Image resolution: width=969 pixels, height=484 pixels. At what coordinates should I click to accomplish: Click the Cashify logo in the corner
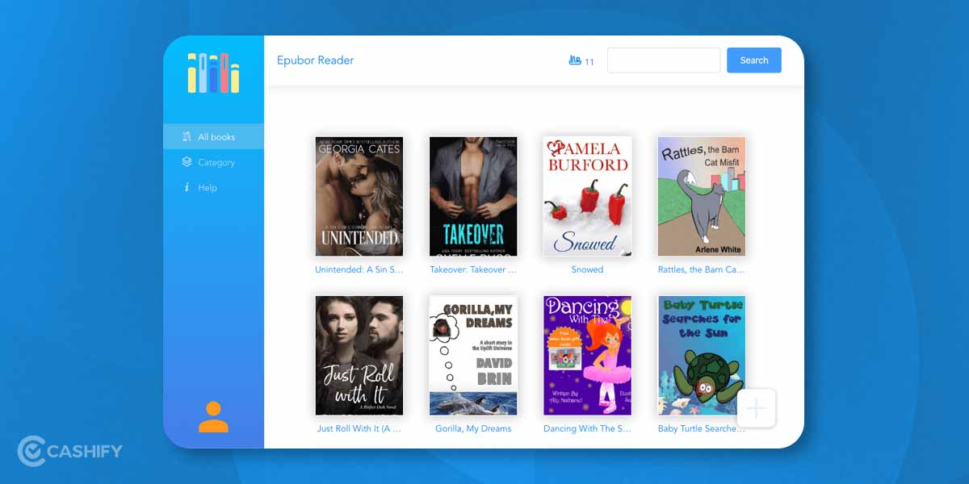(x=69, y=451)
